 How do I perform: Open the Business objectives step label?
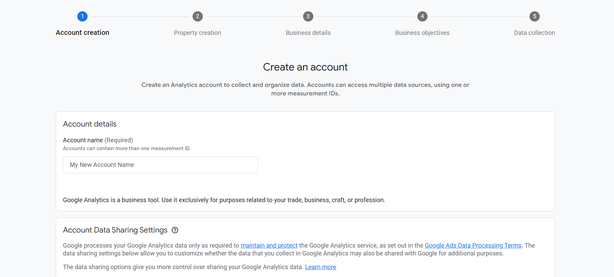point(422,33)
